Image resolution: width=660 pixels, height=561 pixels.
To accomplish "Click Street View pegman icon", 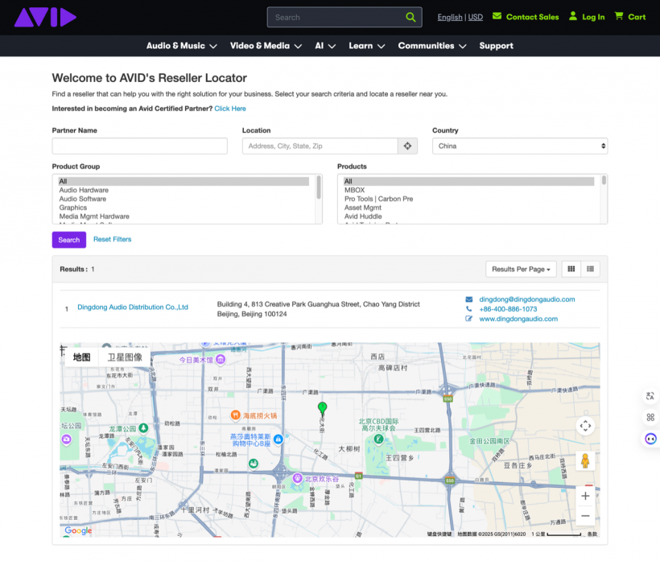I will (585, 461).
